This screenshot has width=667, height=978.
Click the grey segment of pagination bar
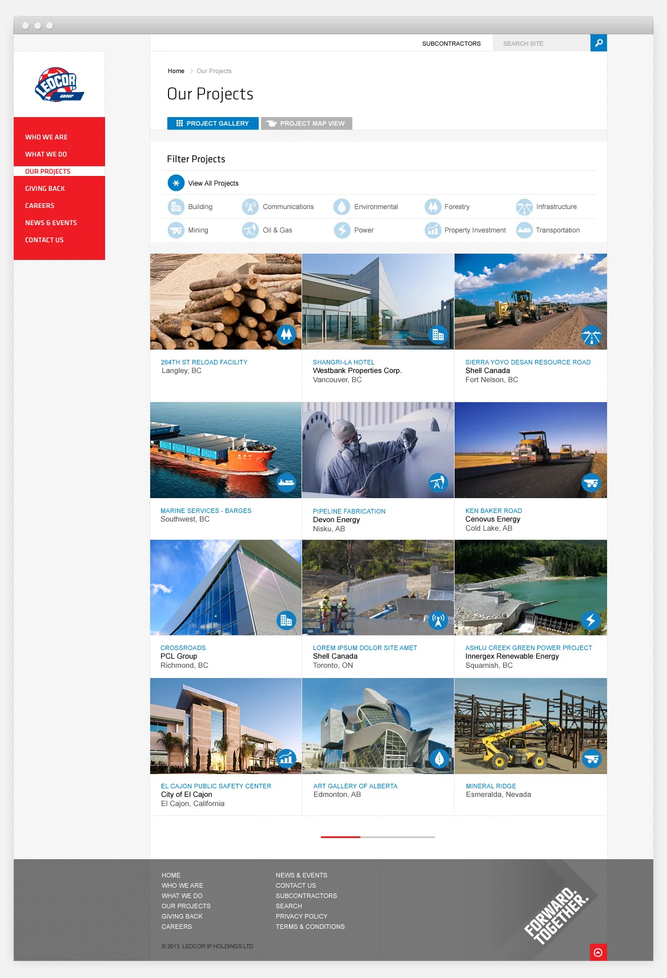point(397,837)
